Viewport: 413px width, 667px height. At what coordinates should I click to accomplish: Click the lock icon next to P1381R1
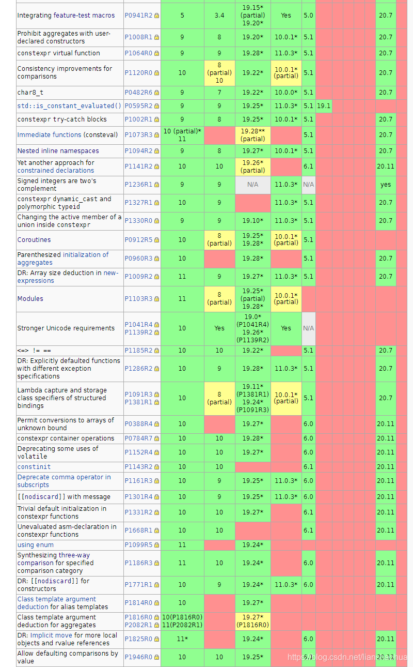[x=156, y=402]
